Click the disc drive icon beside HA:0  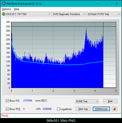coord(3,14)
